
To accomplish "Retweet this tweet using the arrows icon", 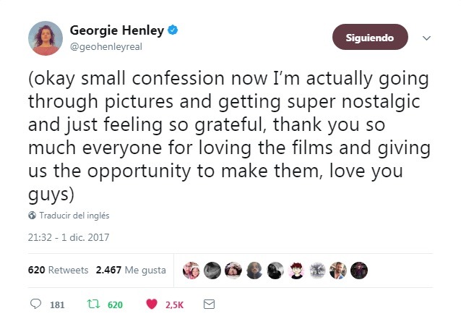I will [93, 305].
